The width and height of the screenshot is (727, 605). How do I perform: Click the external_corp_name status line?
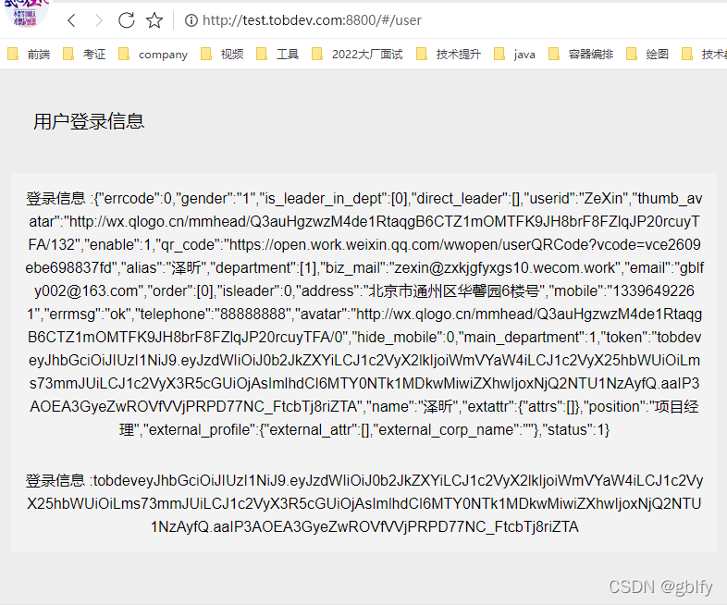tap(364, 430)
